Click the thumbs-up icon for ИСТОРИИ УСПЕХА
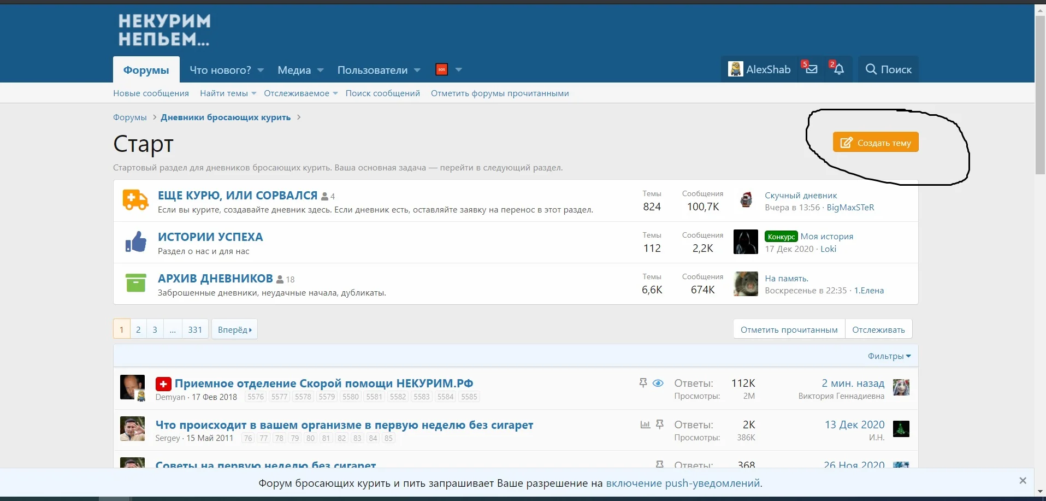 (x=135, y=242)
